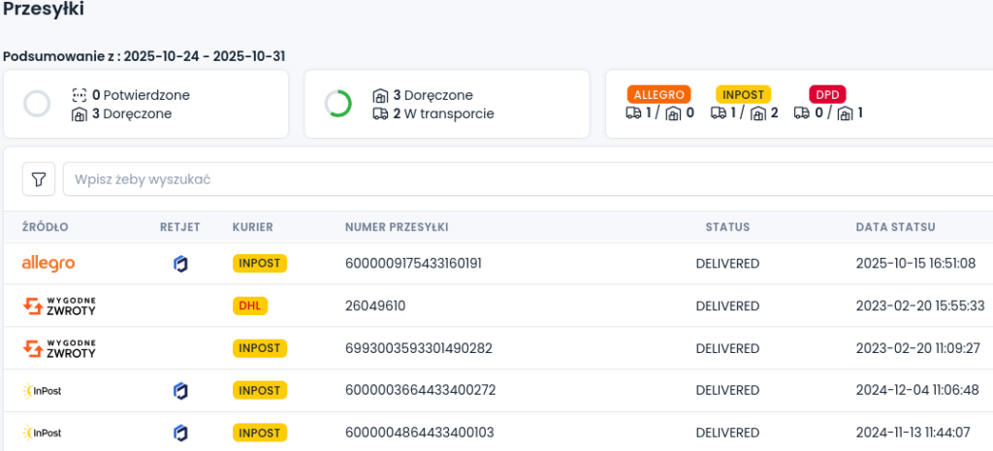Select the orange ALLEGRO summary badge
The width and height of the screenshot is (993, 451).
(658, 95)
